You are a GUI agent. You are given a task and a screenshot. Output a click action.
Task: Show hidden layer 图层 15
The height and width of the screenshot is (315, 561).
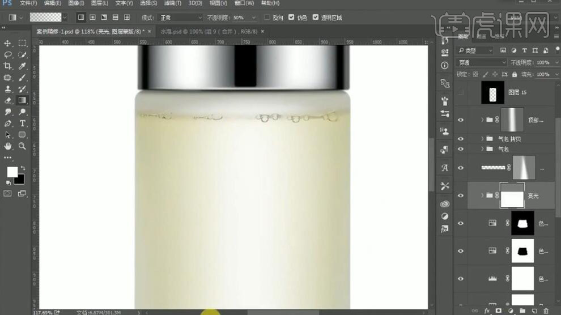[461, 92]
